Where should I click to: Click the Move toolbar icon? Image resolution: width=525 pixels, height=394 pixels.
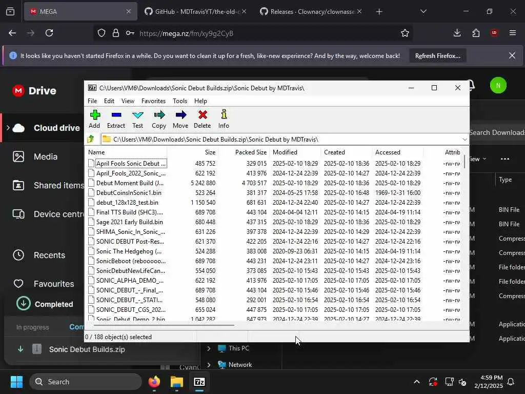180,119
